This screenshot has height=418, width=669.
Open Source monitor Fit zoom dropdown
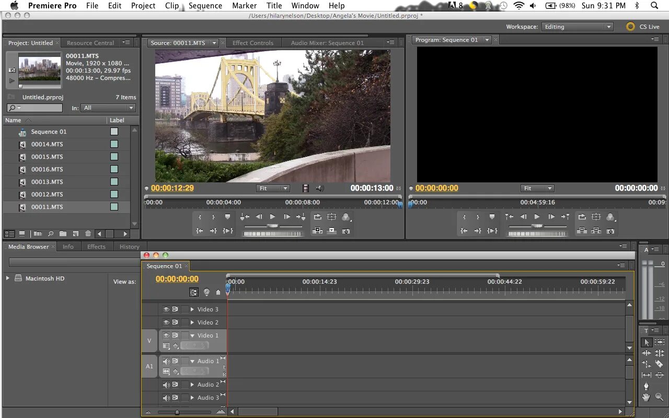coord(273,188)
